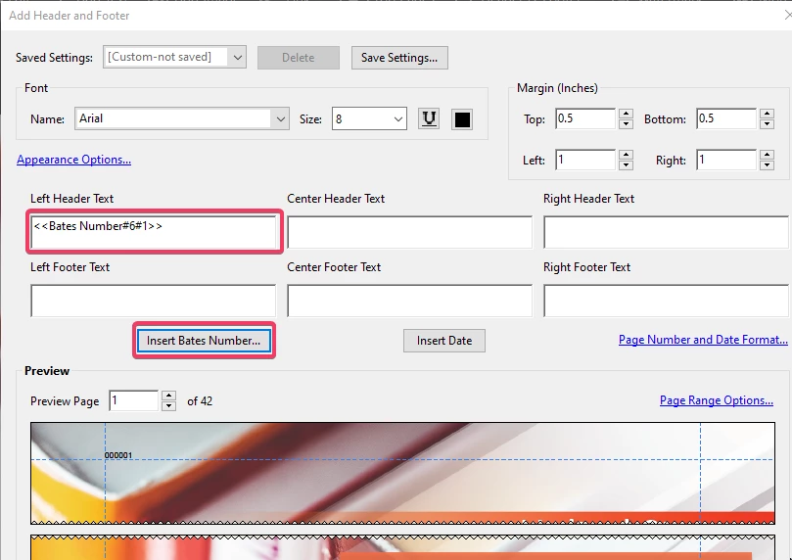This screenshot has width=792, height=560.
Task: Open the black font color picker
Action: pos(462,119)
